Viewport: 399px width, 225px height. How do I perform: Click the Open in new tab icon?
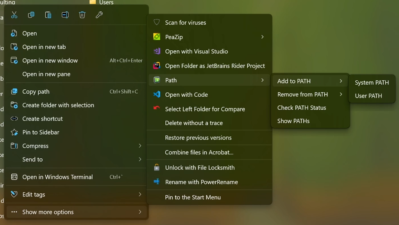tap(14, 47)
